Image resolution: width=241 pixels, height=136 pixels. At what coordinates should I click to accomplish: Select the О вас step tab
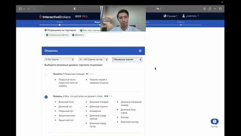[x=59, y=22]
